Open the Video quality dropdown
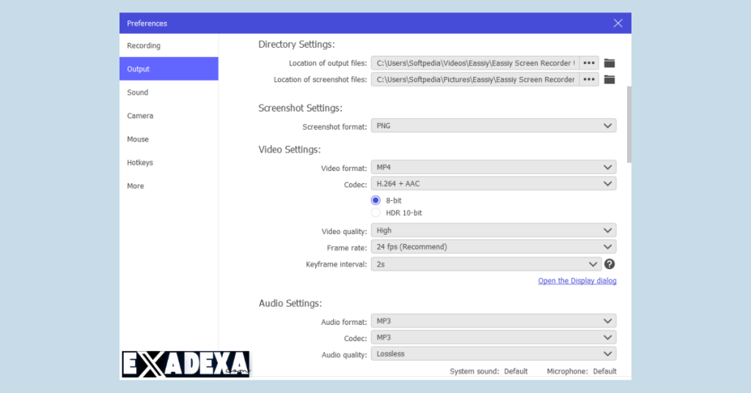Image resolution: width=751 pixels, height=393 pixels. click(493, 231)
